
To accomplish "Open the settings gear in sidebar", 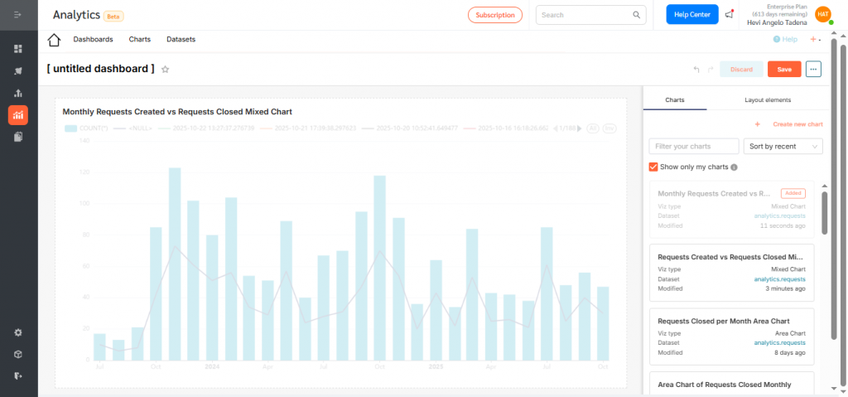I will (x=18, y=332).
